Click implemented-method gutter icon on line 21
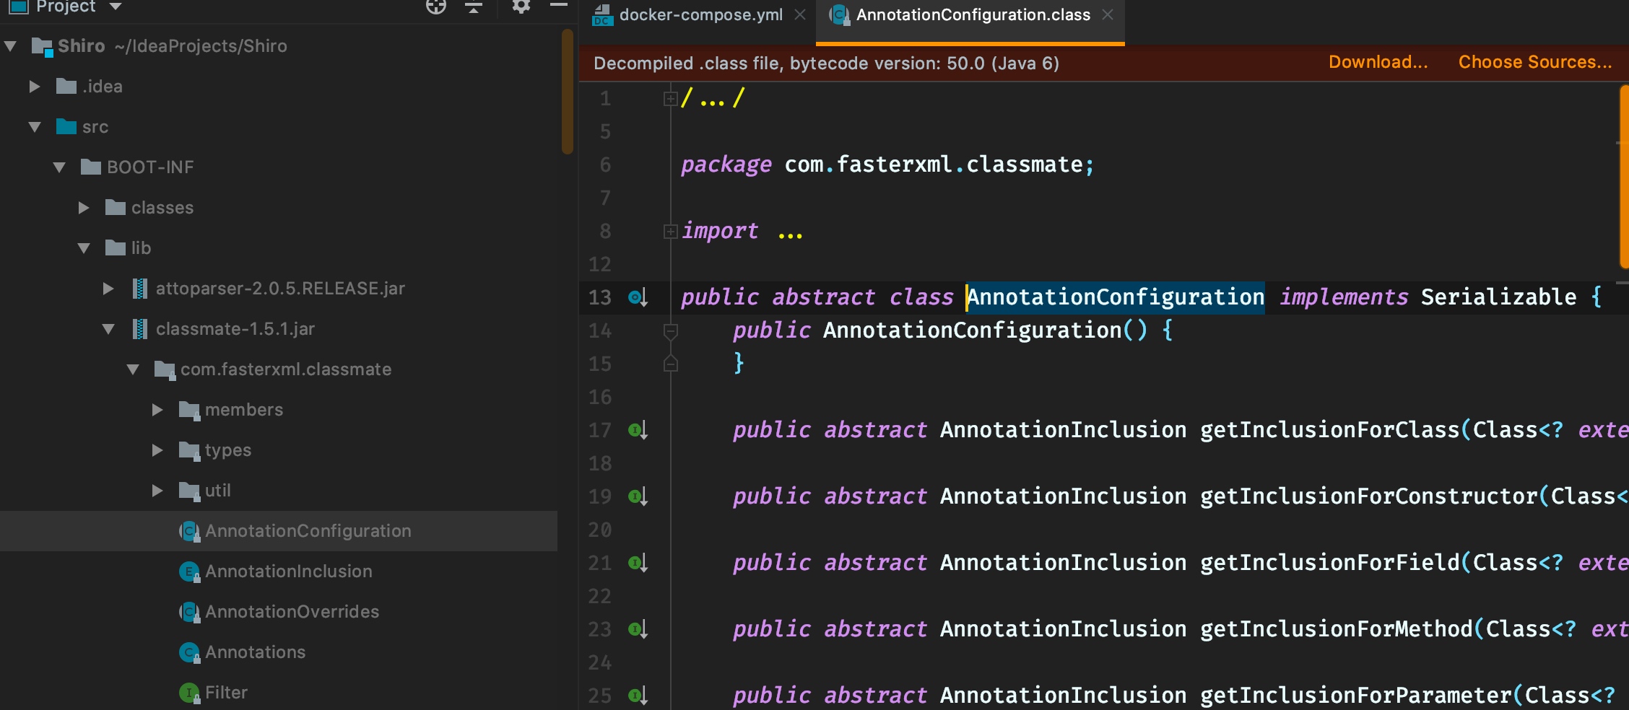 tap(637, 564)
